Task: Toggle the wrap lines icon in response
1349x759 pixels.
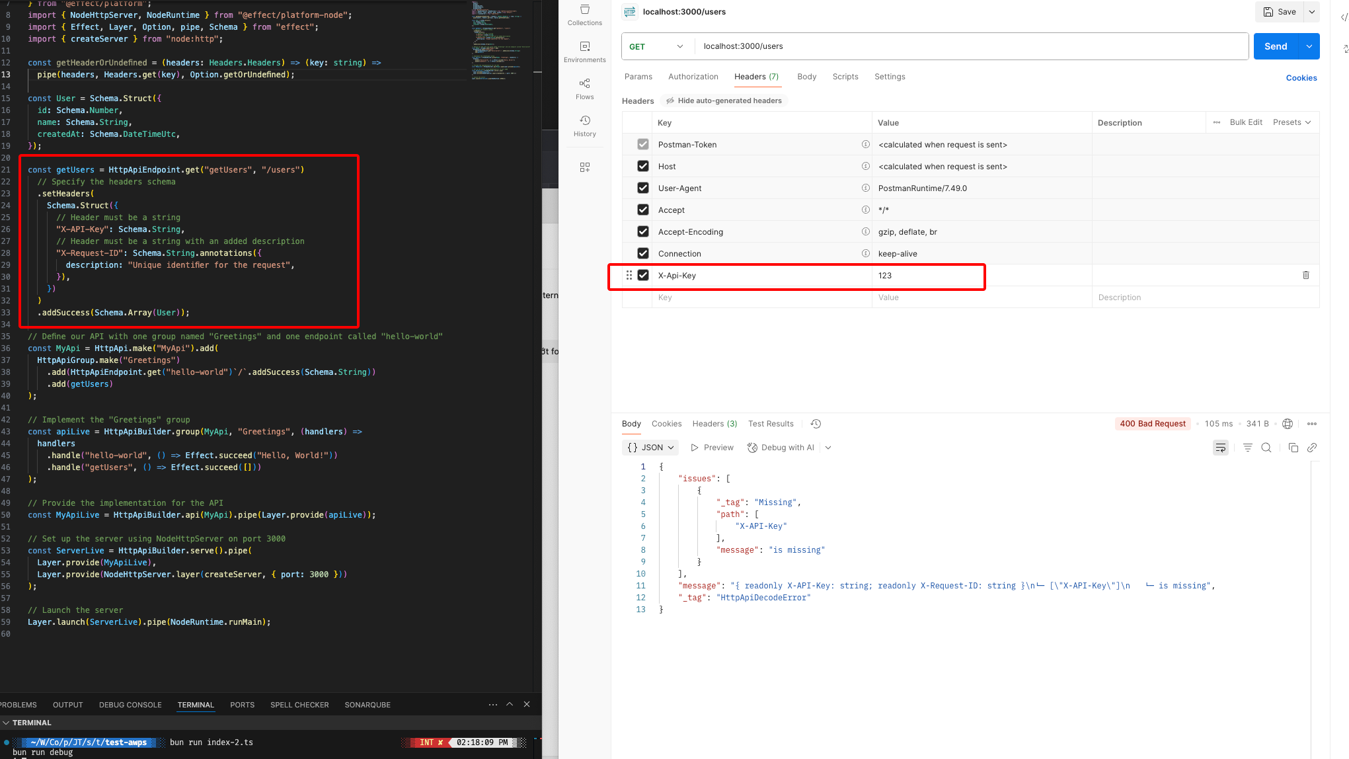Action: point(1220,448)
